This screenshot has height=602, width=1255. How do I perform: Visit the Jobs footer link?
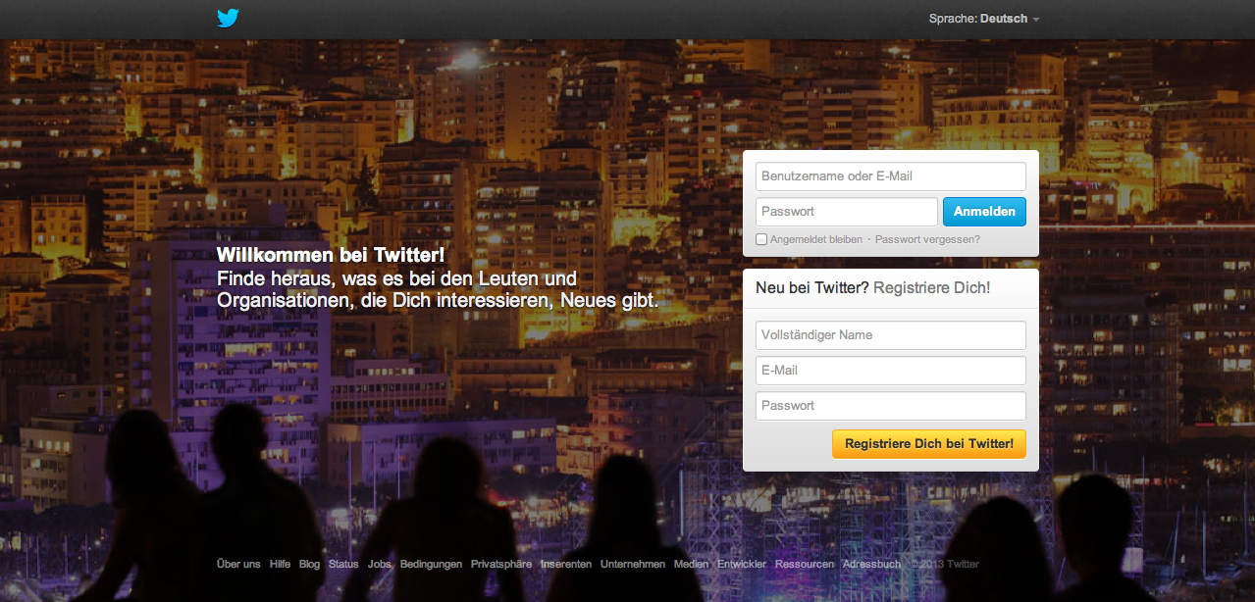pyautogui.click(x=380, y=564)
